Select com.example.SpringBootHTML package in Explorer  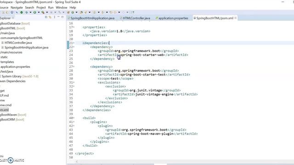(22, 38)
